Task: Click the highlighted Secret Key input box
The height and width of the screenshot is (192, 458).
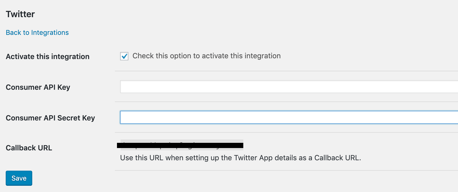Action: [x=234, y=118]
